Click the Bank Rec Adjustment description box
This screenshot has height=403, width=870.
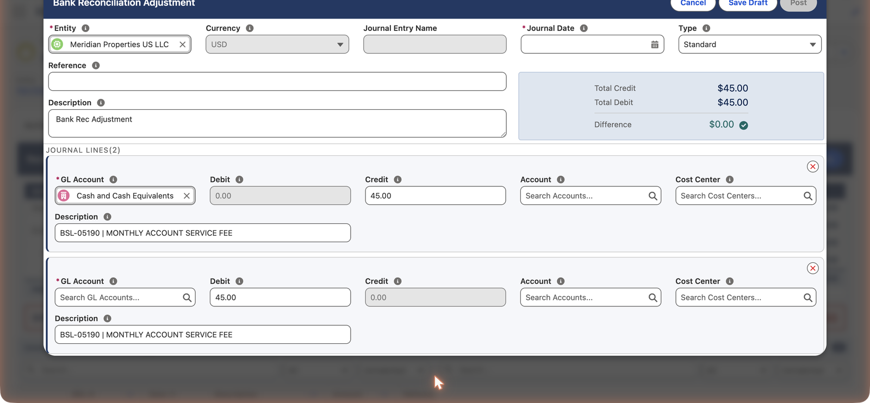[x=277, y=123]
